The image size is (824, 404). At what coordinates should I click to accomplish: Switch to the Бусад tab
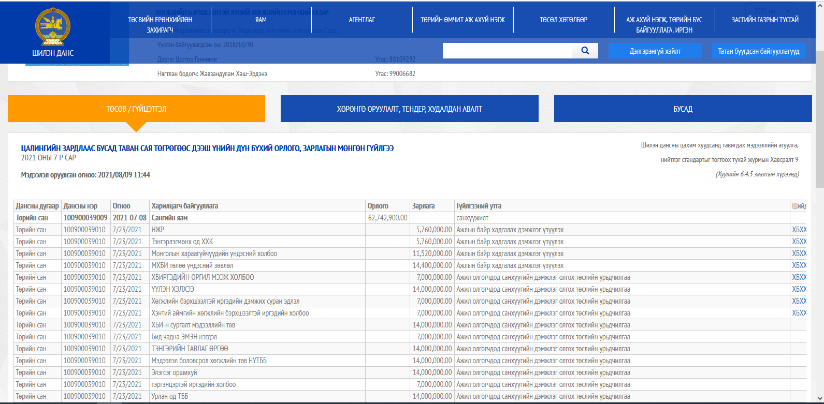(683, 109)
